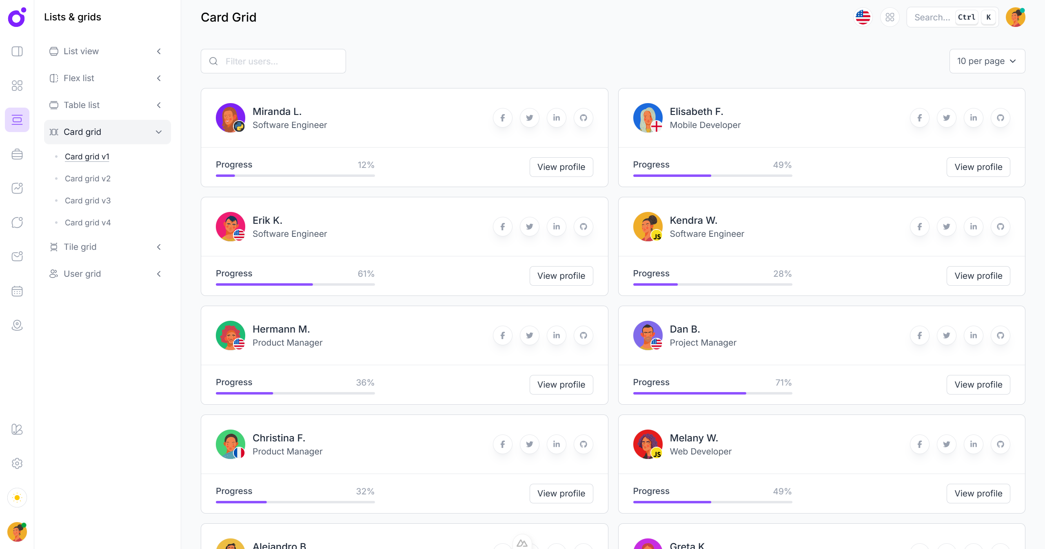Image resolution: width=1045 pixels, height=549 pixels.
Task: Collapse the Card grid menu section
Action: point(107,132)
